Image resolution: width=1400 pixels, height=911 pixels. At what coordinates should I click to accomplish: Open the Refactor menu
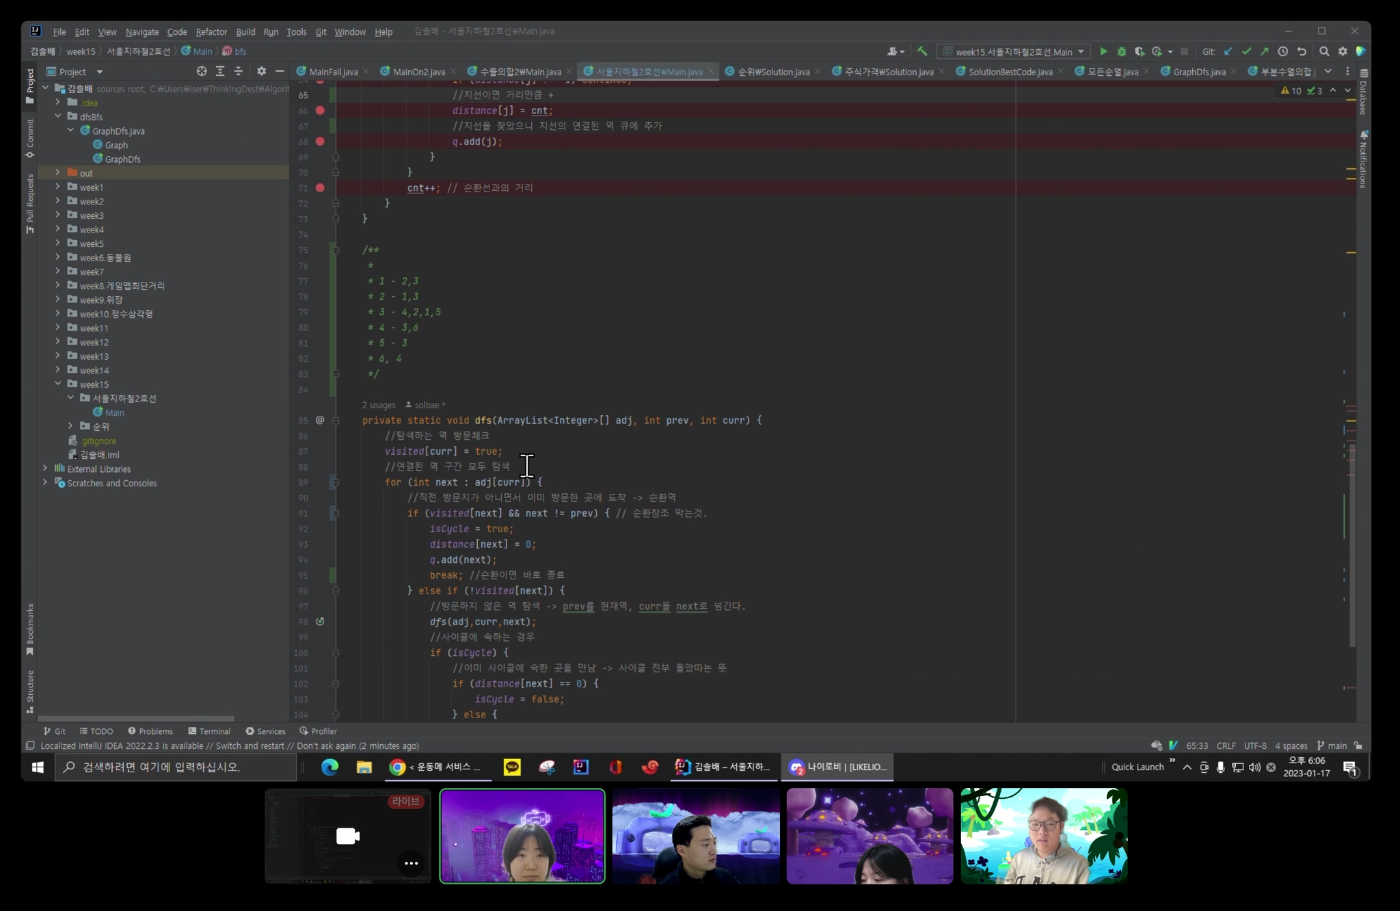tap(211, 31)
